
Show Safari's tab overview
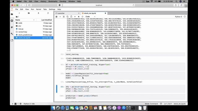(x=181, y=5)
